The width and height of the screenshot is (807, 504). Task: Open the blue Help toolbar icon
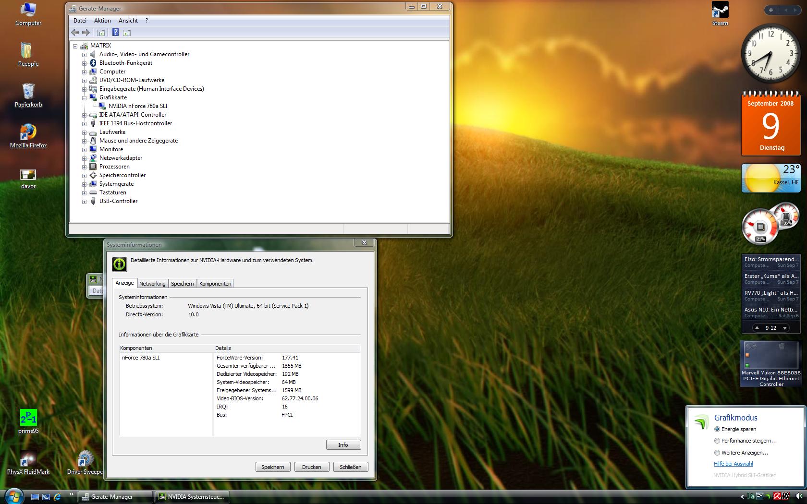click(115, 32)
